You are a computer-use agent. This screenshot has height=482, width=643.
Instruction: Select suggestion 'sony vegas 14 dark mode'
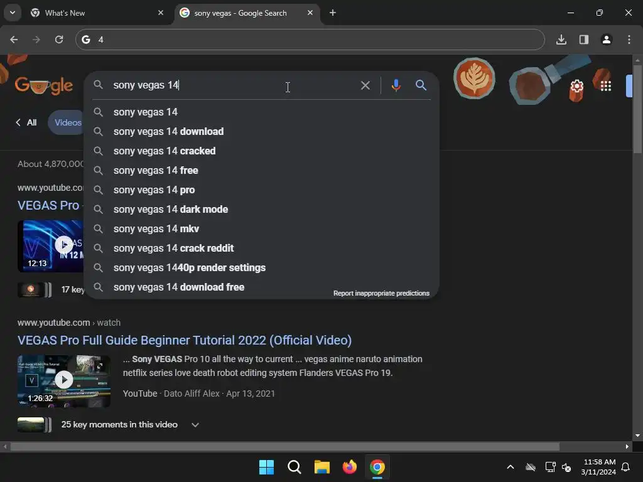coord(262,210)
